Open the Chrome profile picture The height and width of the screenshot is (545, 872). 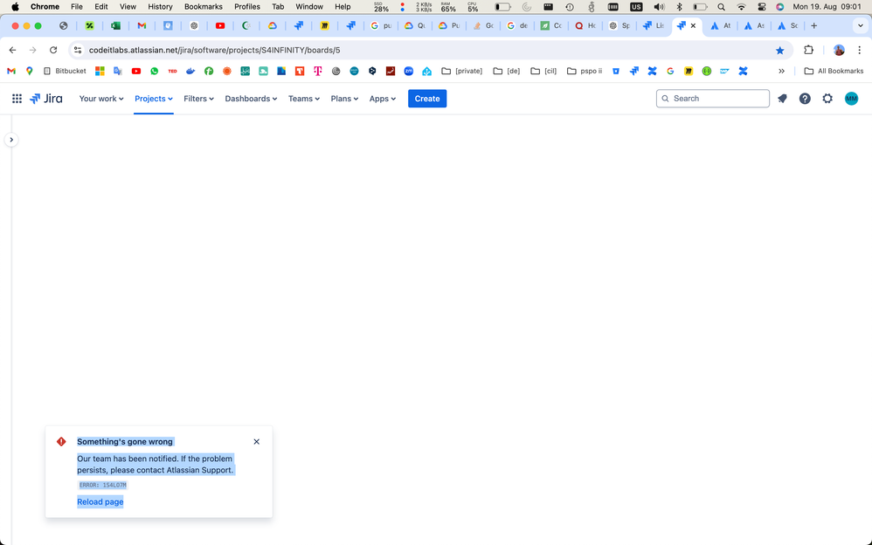tap(839, 50)
